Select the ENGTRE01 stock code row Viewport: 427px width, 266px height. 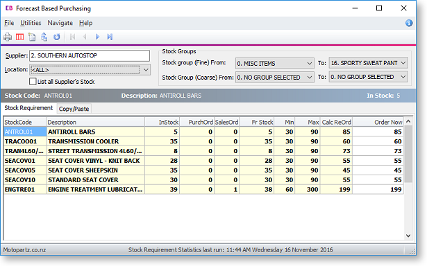coord(25,190)
